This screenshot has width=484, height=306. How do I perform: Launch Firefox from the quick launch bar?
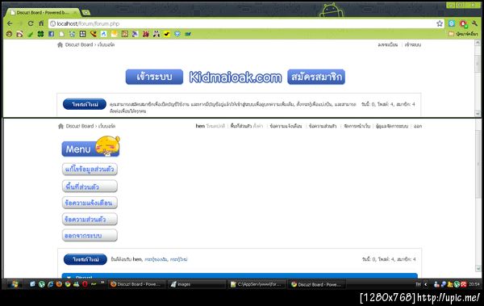59,284
